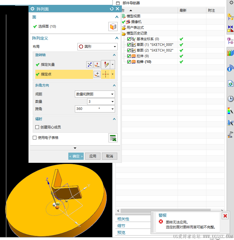Click the inferred point crosshair icon
Viewport: 234px width, 240px height.
click(105, 74)
